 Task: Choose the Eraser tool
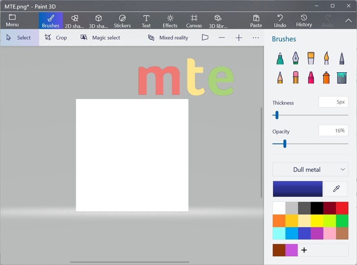(295, 77)
